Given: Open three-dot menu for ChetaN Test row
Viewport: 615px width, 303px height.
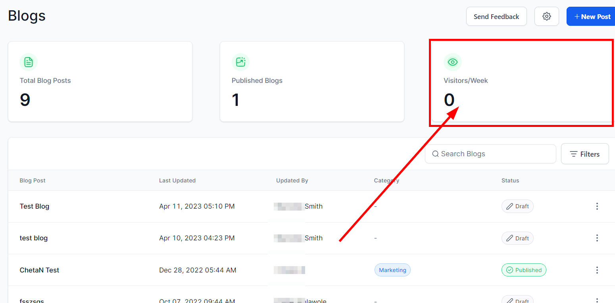Looking at the screenshot, I should (x=597, y=270).
